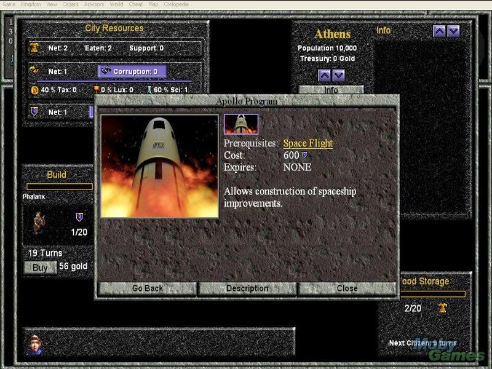Open the Game menu

[9, 4]
